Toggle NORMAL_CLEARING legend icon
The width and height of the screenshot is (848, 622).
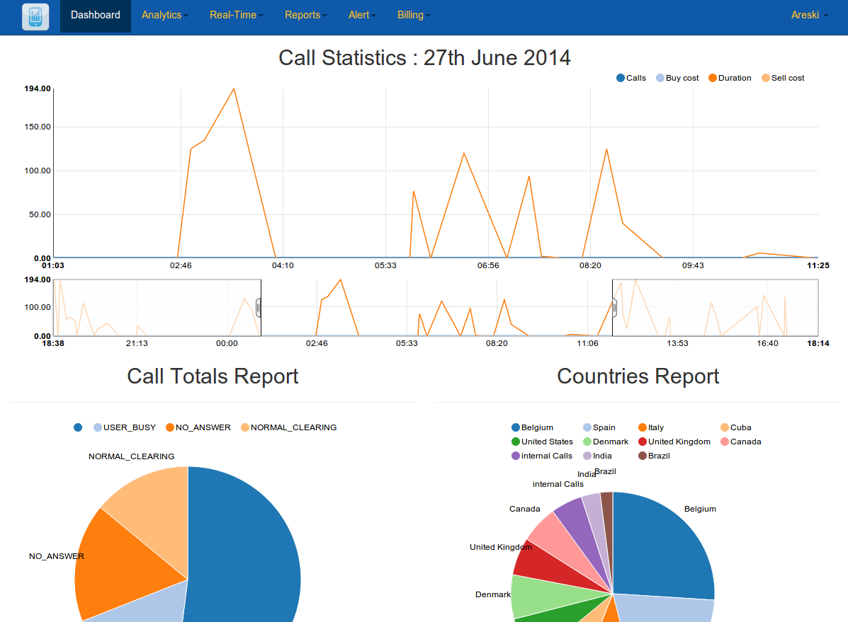click(x=245, y=427)
